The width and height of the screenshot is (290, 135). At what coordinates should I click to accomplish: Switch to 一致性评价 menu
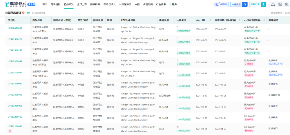pyautogui.click(x=125, y=4)
